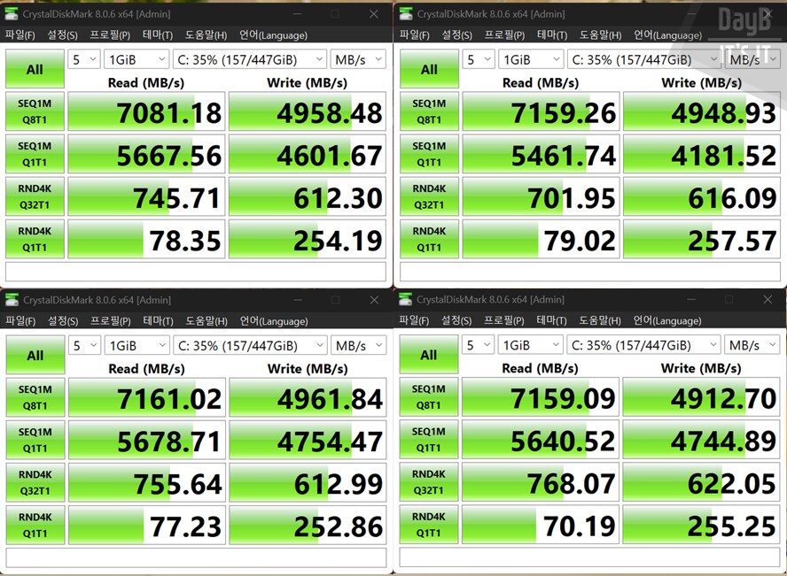Click the CrystalDiskMark title bar icon
The image size is (787, 576).
pos(10,13)
